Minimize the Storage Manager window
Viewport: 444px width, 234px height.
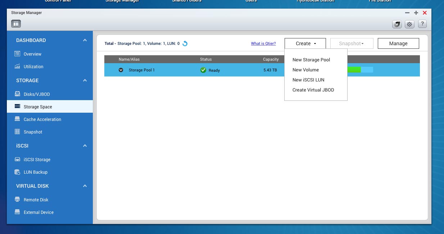(407, 13)
